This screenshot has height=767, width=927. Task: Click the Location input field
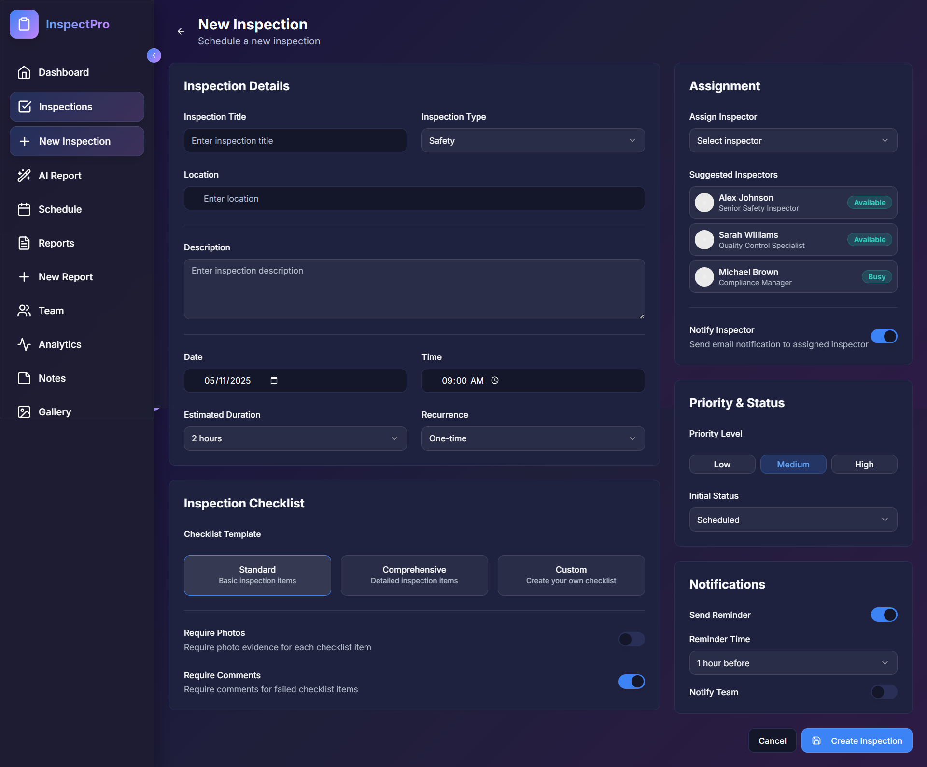coord(414,198)
